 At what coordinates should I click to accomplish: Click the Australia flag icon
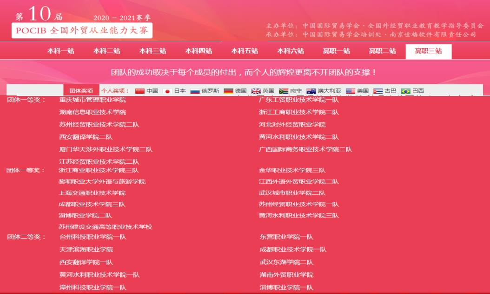click(x=311, y=91)
